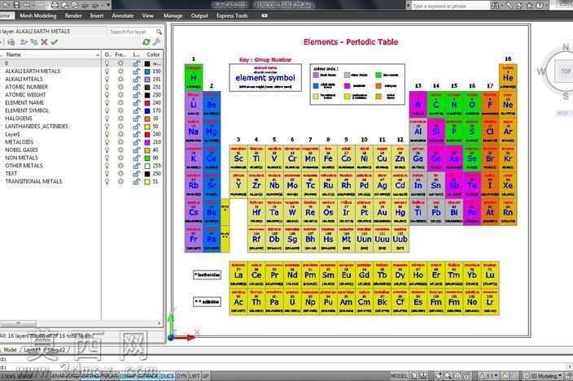Toggle OSNAP in the status bar

(x=128, y=375)
